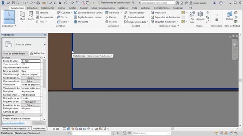This screenshot has height=136, width=243.
Task: Pick the Cubierta roof tool
Action: tap(64, 12)
